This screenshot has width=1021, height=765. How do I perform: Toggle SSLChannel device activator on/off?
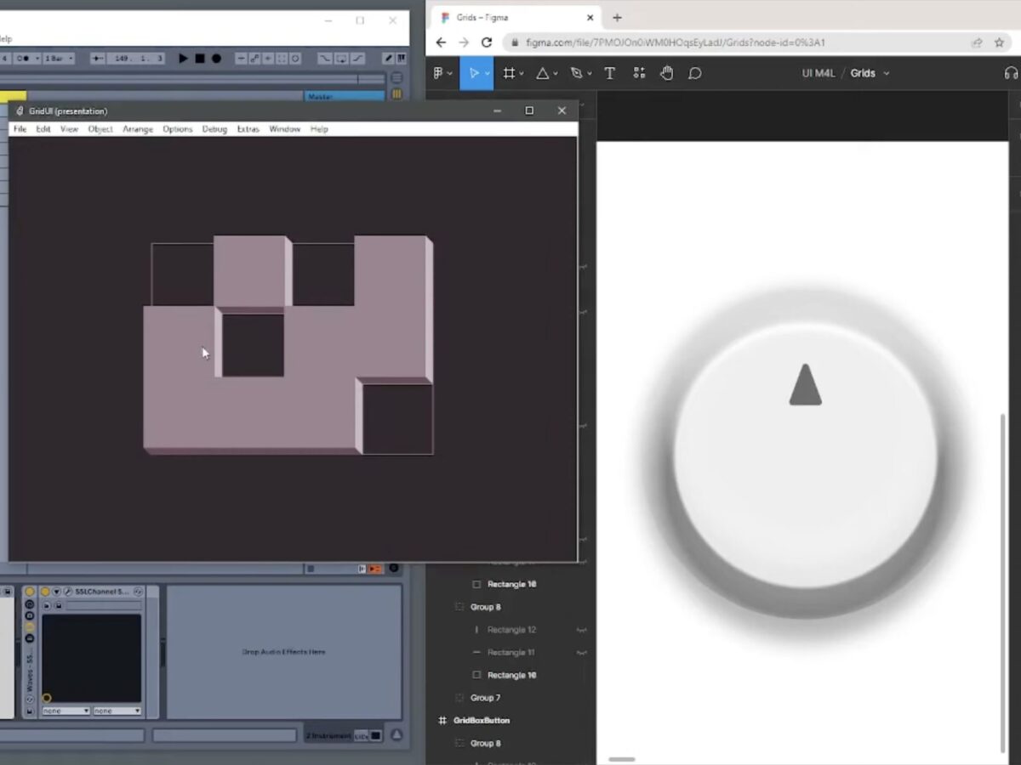pos(45,592)
